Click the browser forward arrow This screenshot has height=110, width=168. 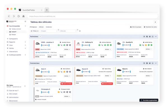(14, 16)
